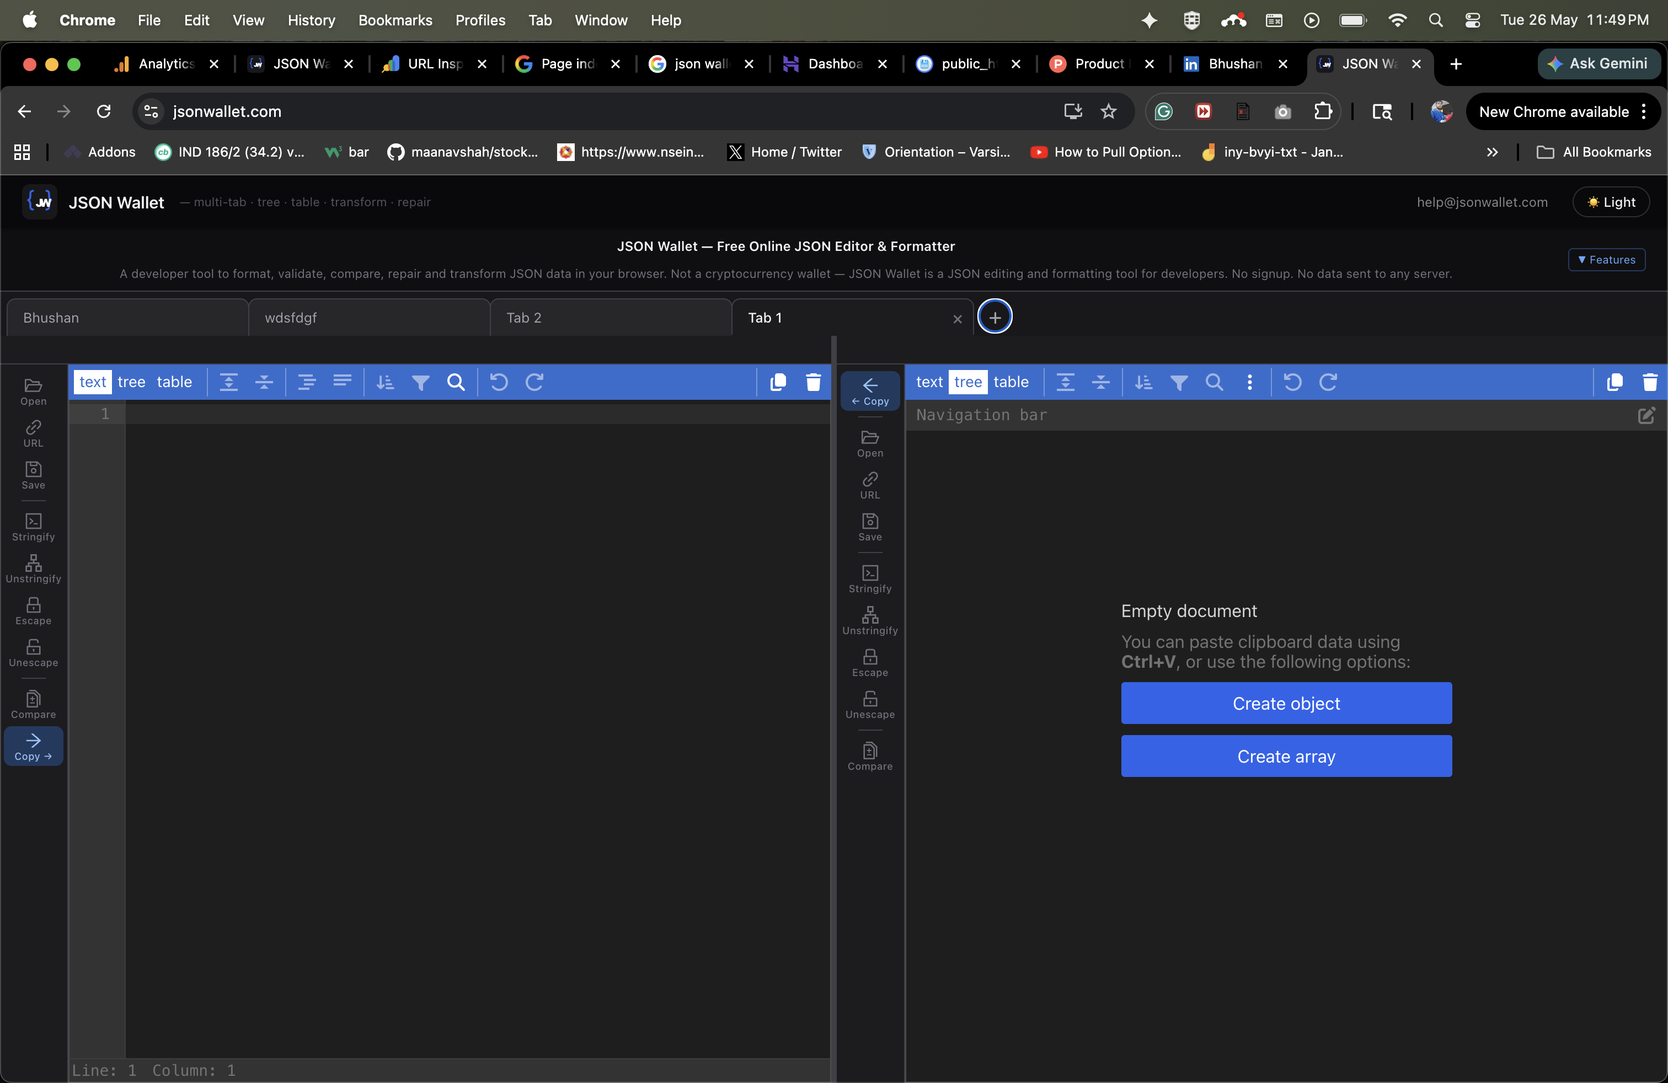The image size is (1668, 1083).
Task: Click URL link icon in left sidebar
Action: point(33,433)
